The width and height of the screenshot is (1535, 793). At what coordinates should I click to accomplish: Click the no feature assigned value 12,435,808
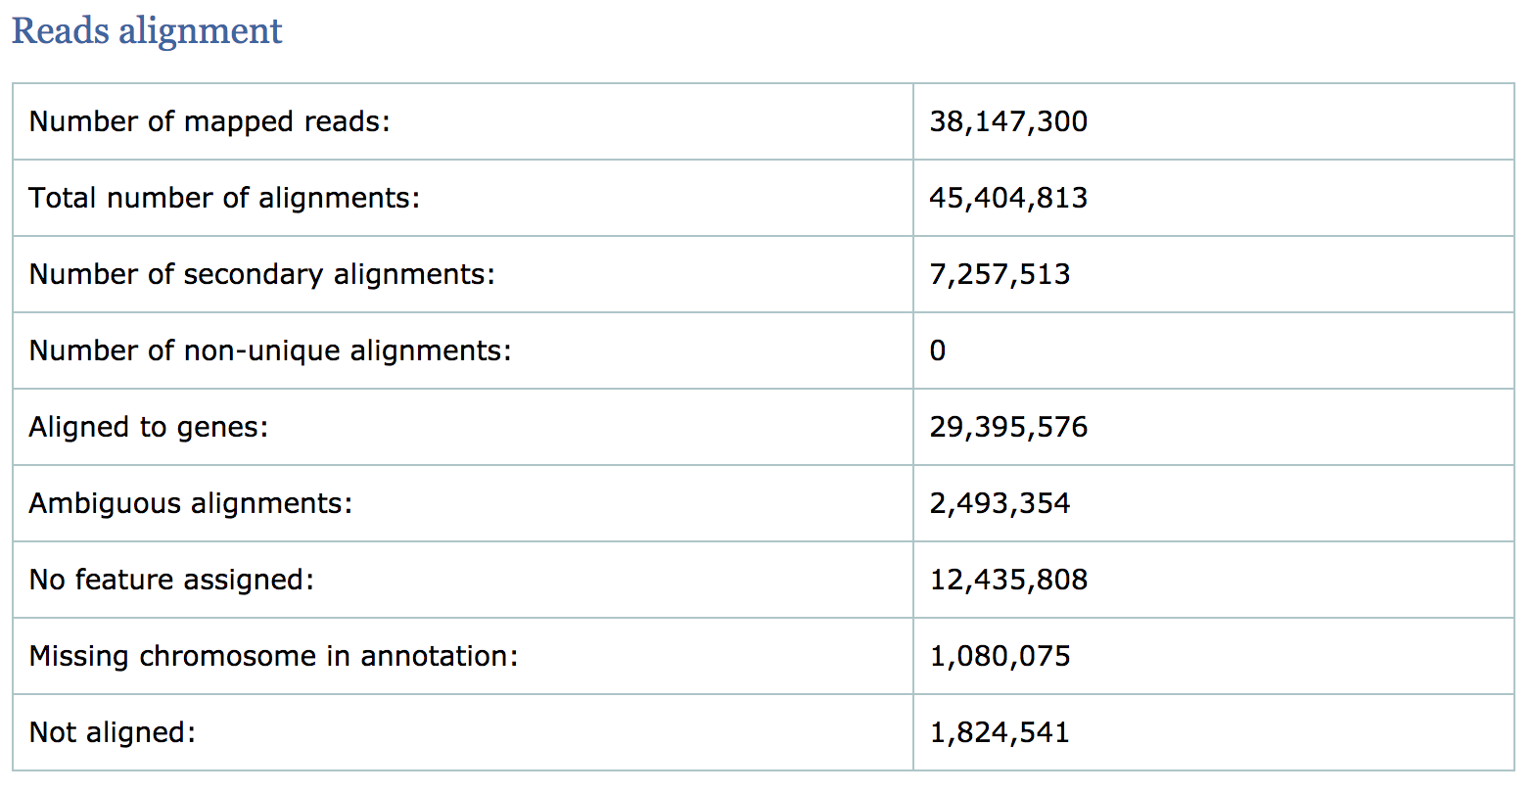click(x=1008, y=580)
